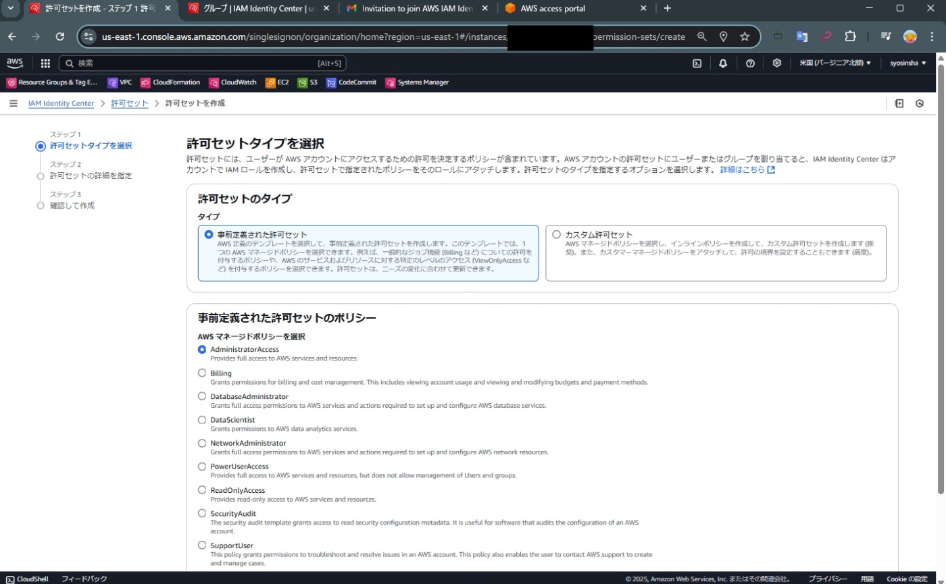Open the Systems Manager favorite shortcut

[x=417, y=82]
